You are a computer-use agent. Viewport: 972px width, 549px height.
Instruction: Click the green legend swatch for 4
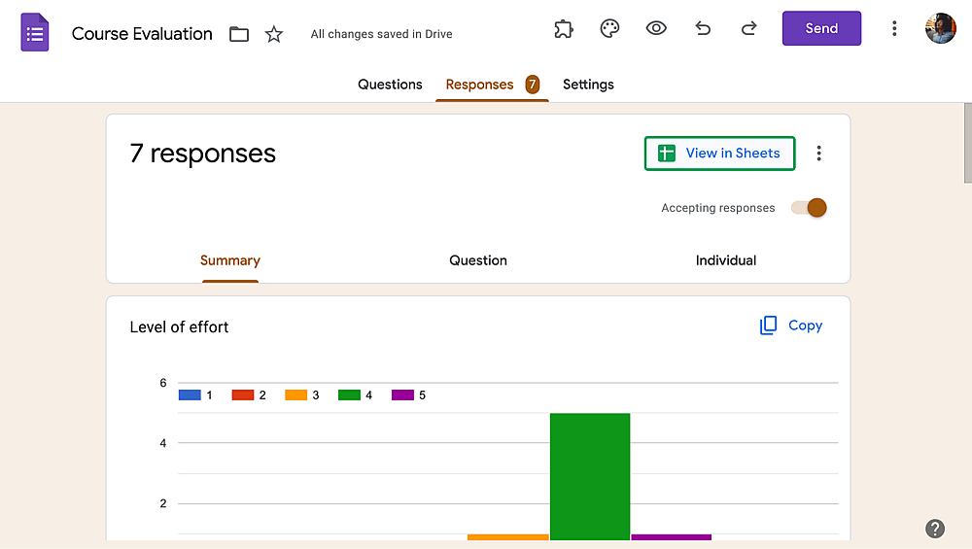[350, 395]
